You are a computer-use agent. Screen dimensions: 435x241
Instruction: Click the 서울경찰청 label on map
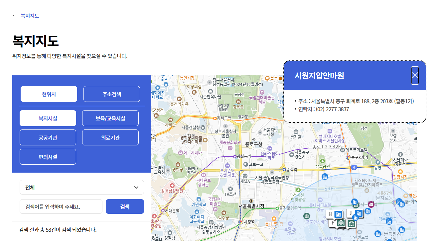[x=191, y=127]
